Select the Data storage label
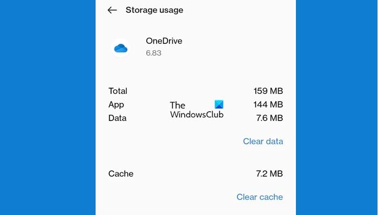 click(117, 118)
